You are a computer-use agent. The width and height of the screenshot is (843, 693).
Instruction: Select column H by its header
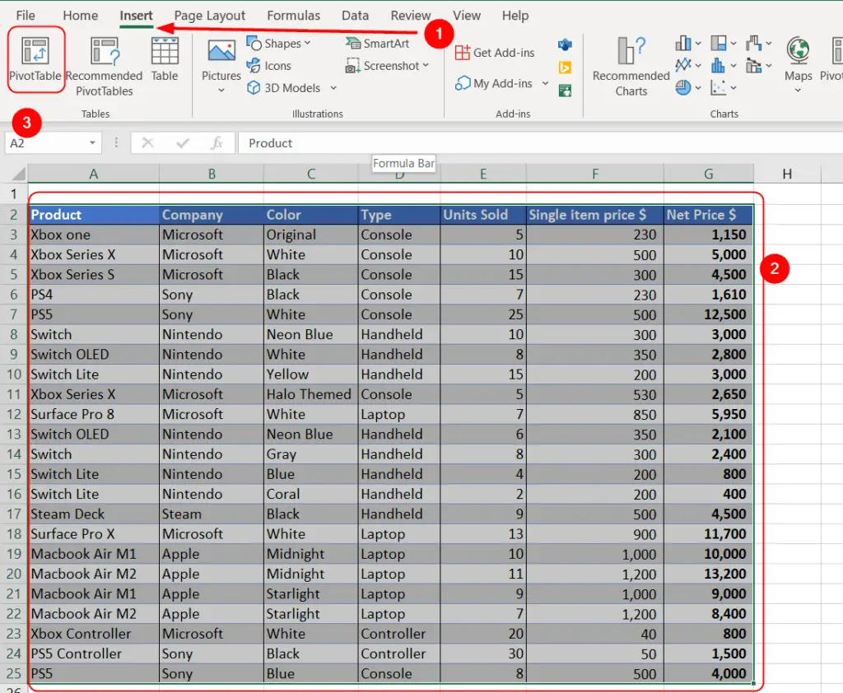point(787,174)
